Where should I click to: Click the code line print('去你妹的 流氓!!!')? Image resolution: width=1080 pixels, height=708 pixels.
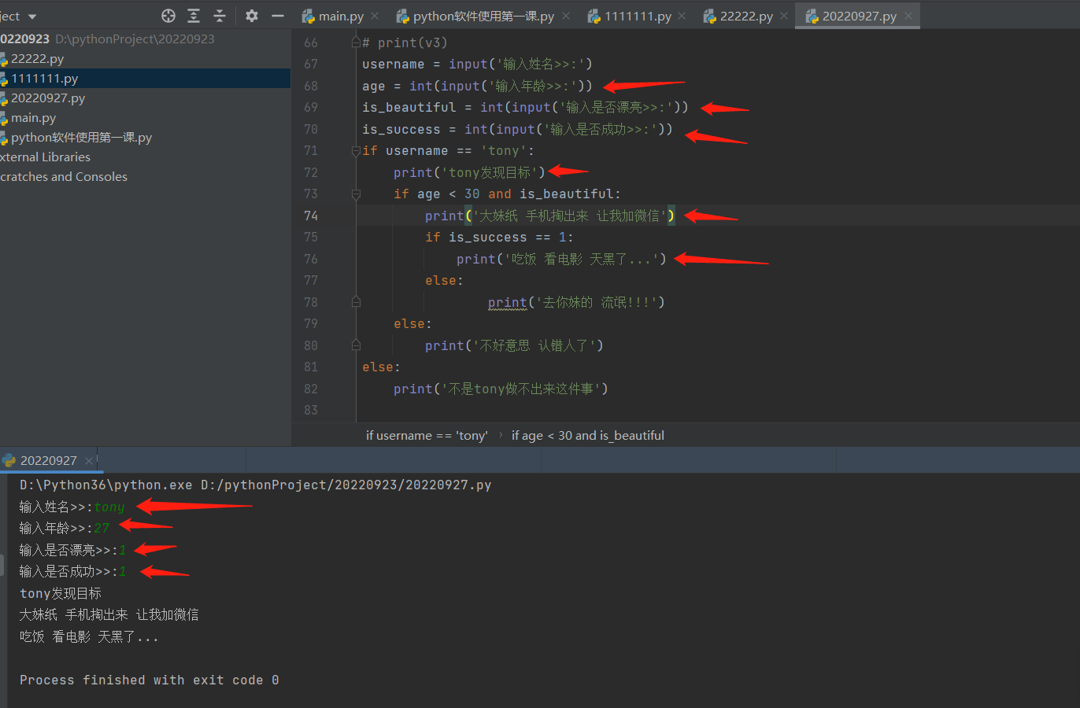(x=576, y=302)
